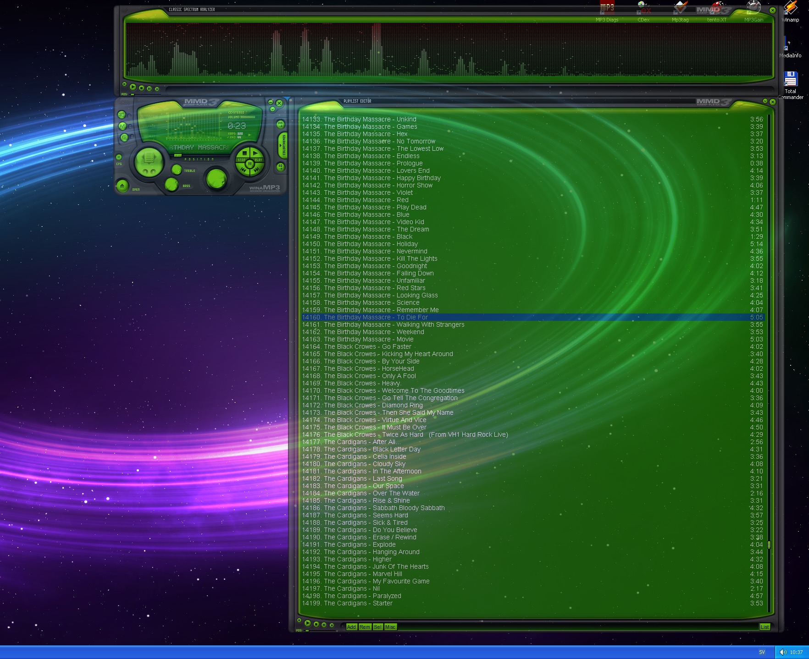Skip to next track on main player
Screen dimensions: 809x659
256,170
